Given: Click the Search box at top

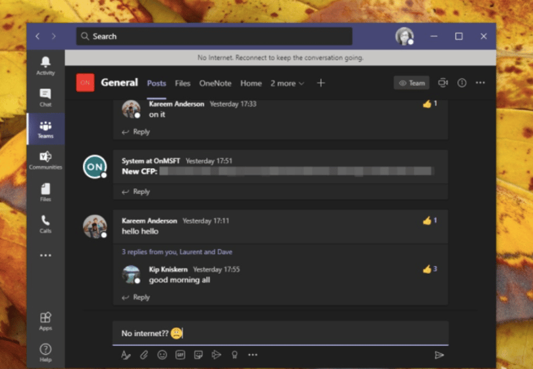Looking at the screenshot, I should (214, 36).
